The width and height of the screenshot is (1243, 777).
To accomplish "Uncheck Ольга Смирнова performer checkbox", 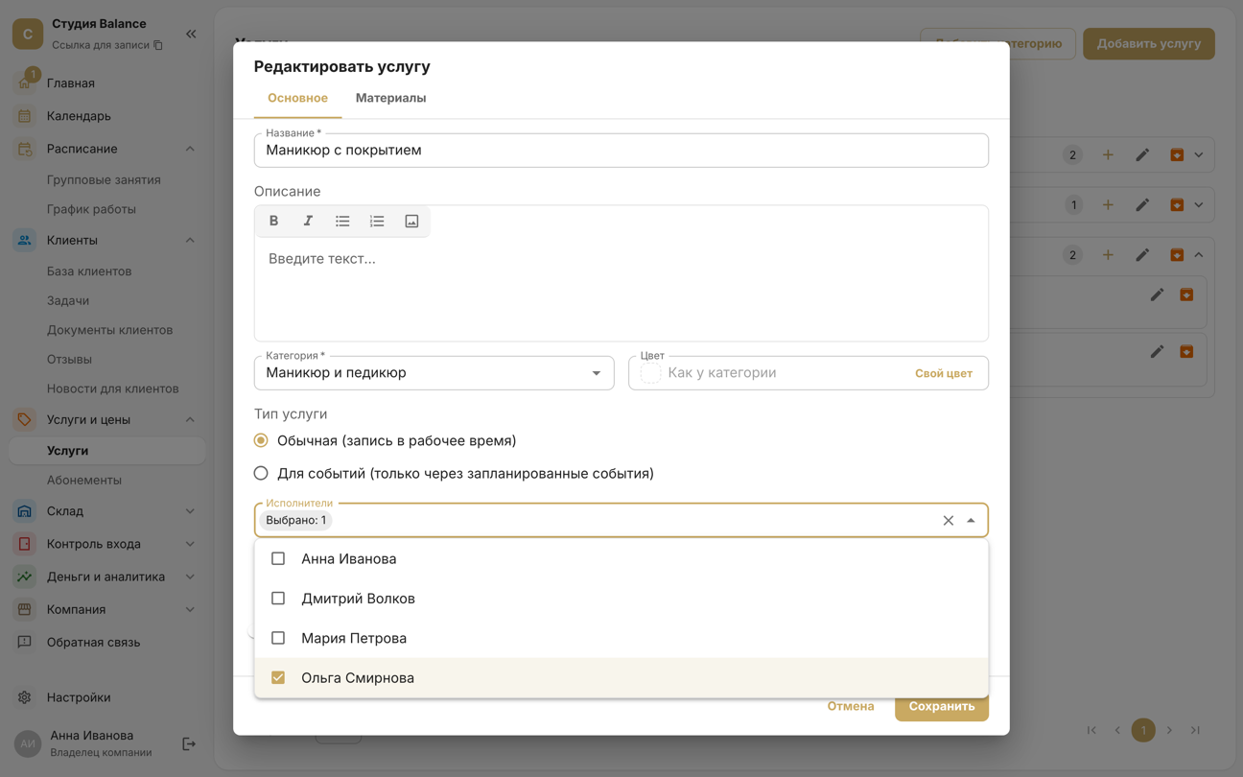I will pyautogui.click(x=278, y=677).
